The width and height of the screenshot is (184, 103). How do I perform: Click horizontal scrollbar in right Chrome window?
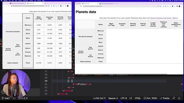pyautogui.click(x=121, y=74)
